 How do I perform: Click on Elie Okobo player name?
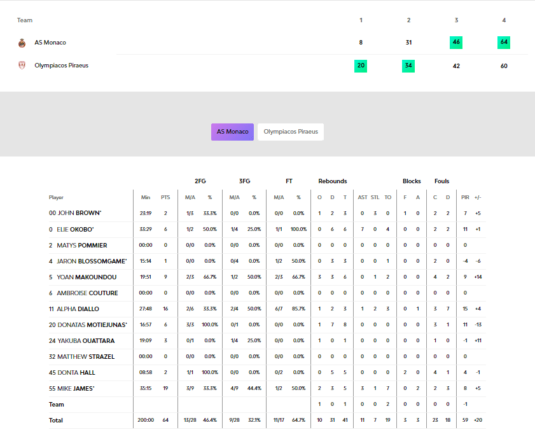[x=71, y=229]
